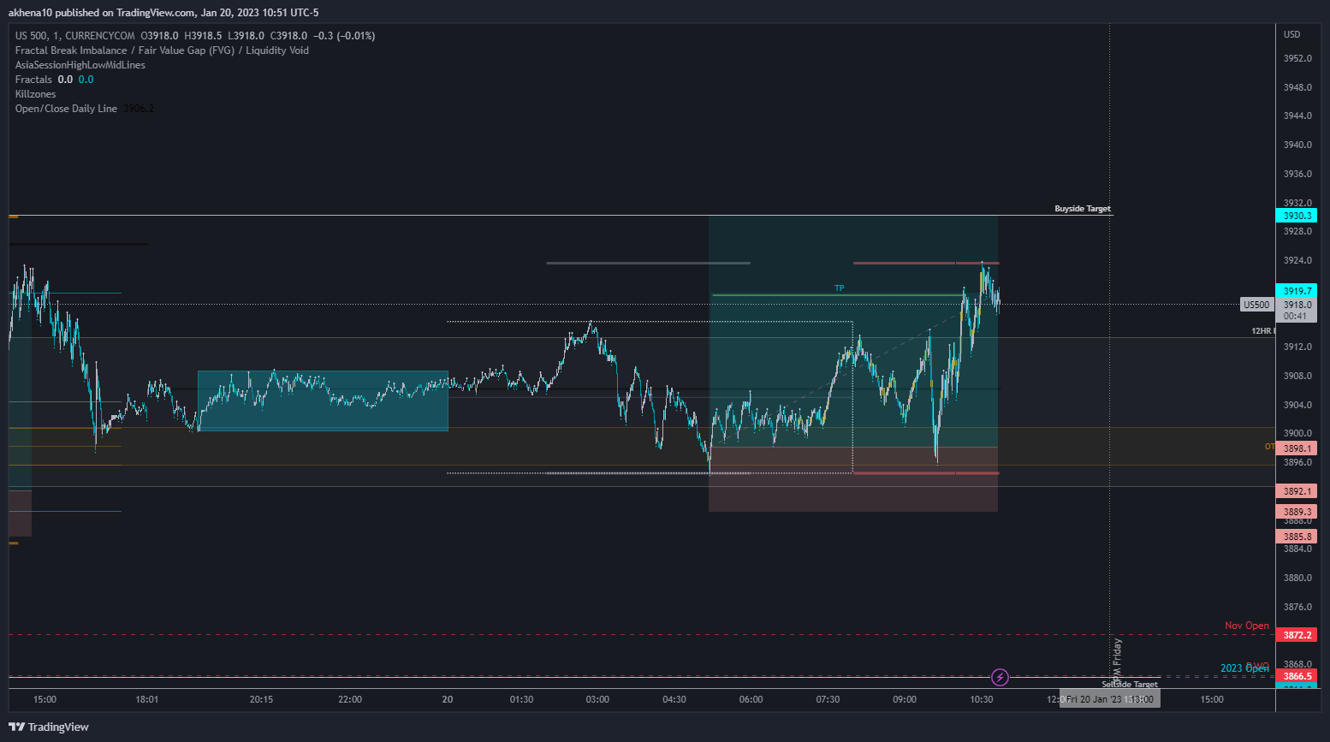Click the 03:00 time axis label
This screenshot has width=1330, height=742.
597,699
